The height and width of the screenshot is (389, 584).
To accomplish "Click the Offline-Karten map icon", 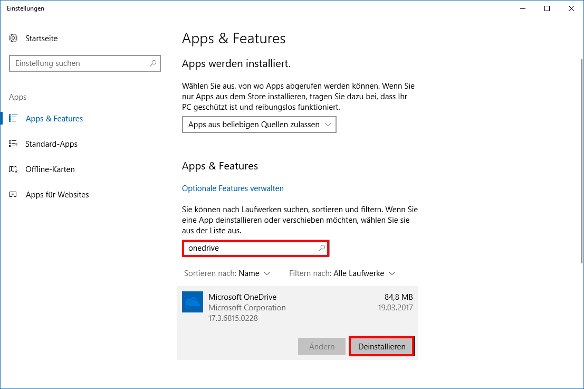I will coord(13,169).
